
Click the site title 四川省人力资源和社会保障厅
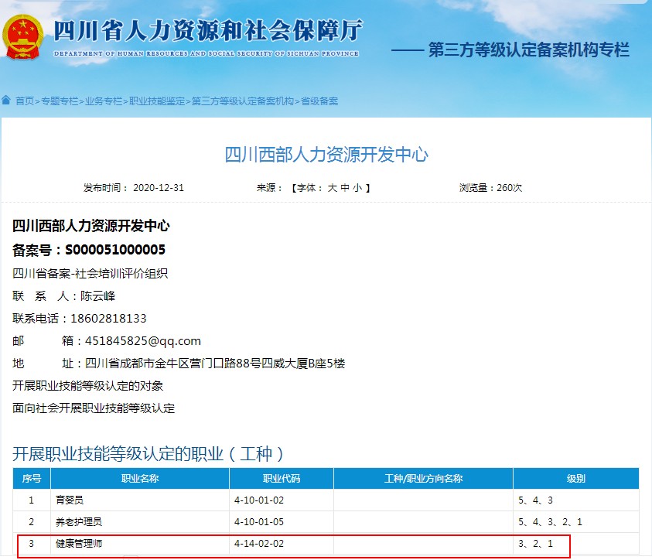[207, 31]
